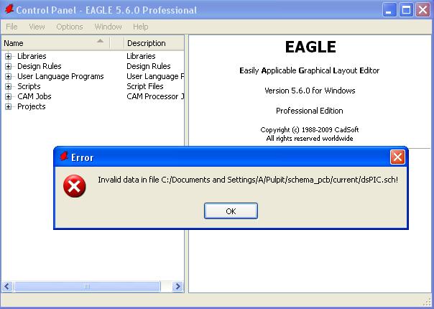Viewport: 434px width, 309px height.
Task: Click OK in the Error dialog
Action: 231,211
